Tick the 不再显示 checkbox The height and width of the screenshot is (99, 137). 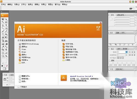click(19, 87)
